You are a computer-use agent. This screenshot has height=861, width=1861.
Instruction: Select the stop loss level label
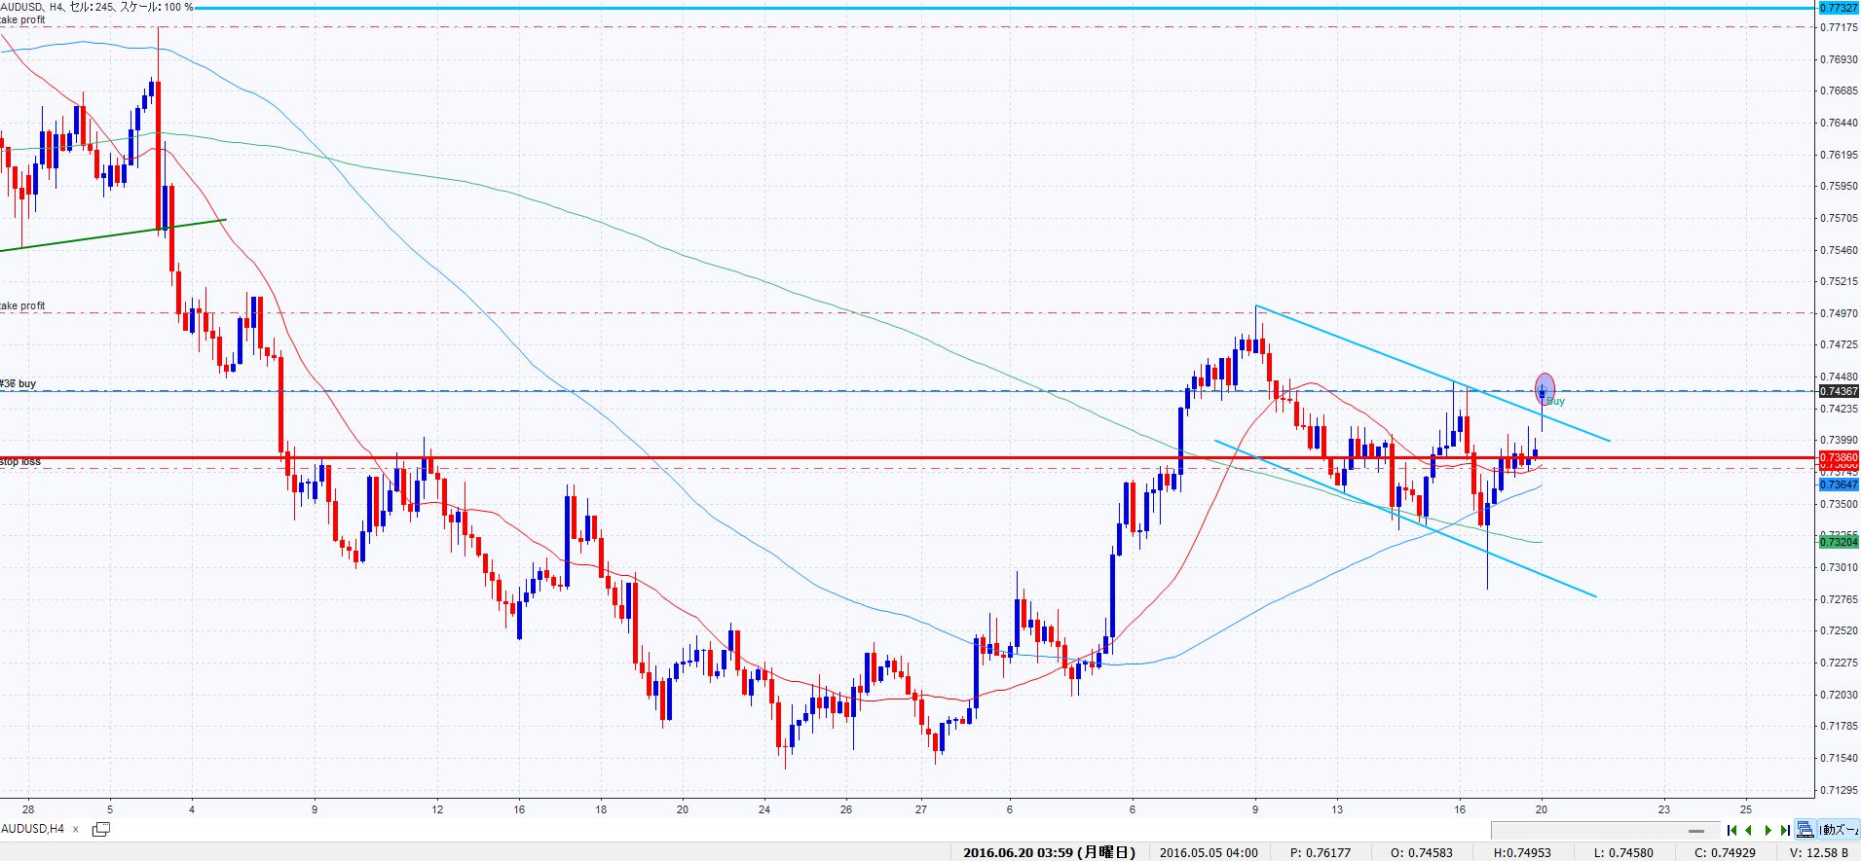[x=20, y=461]
